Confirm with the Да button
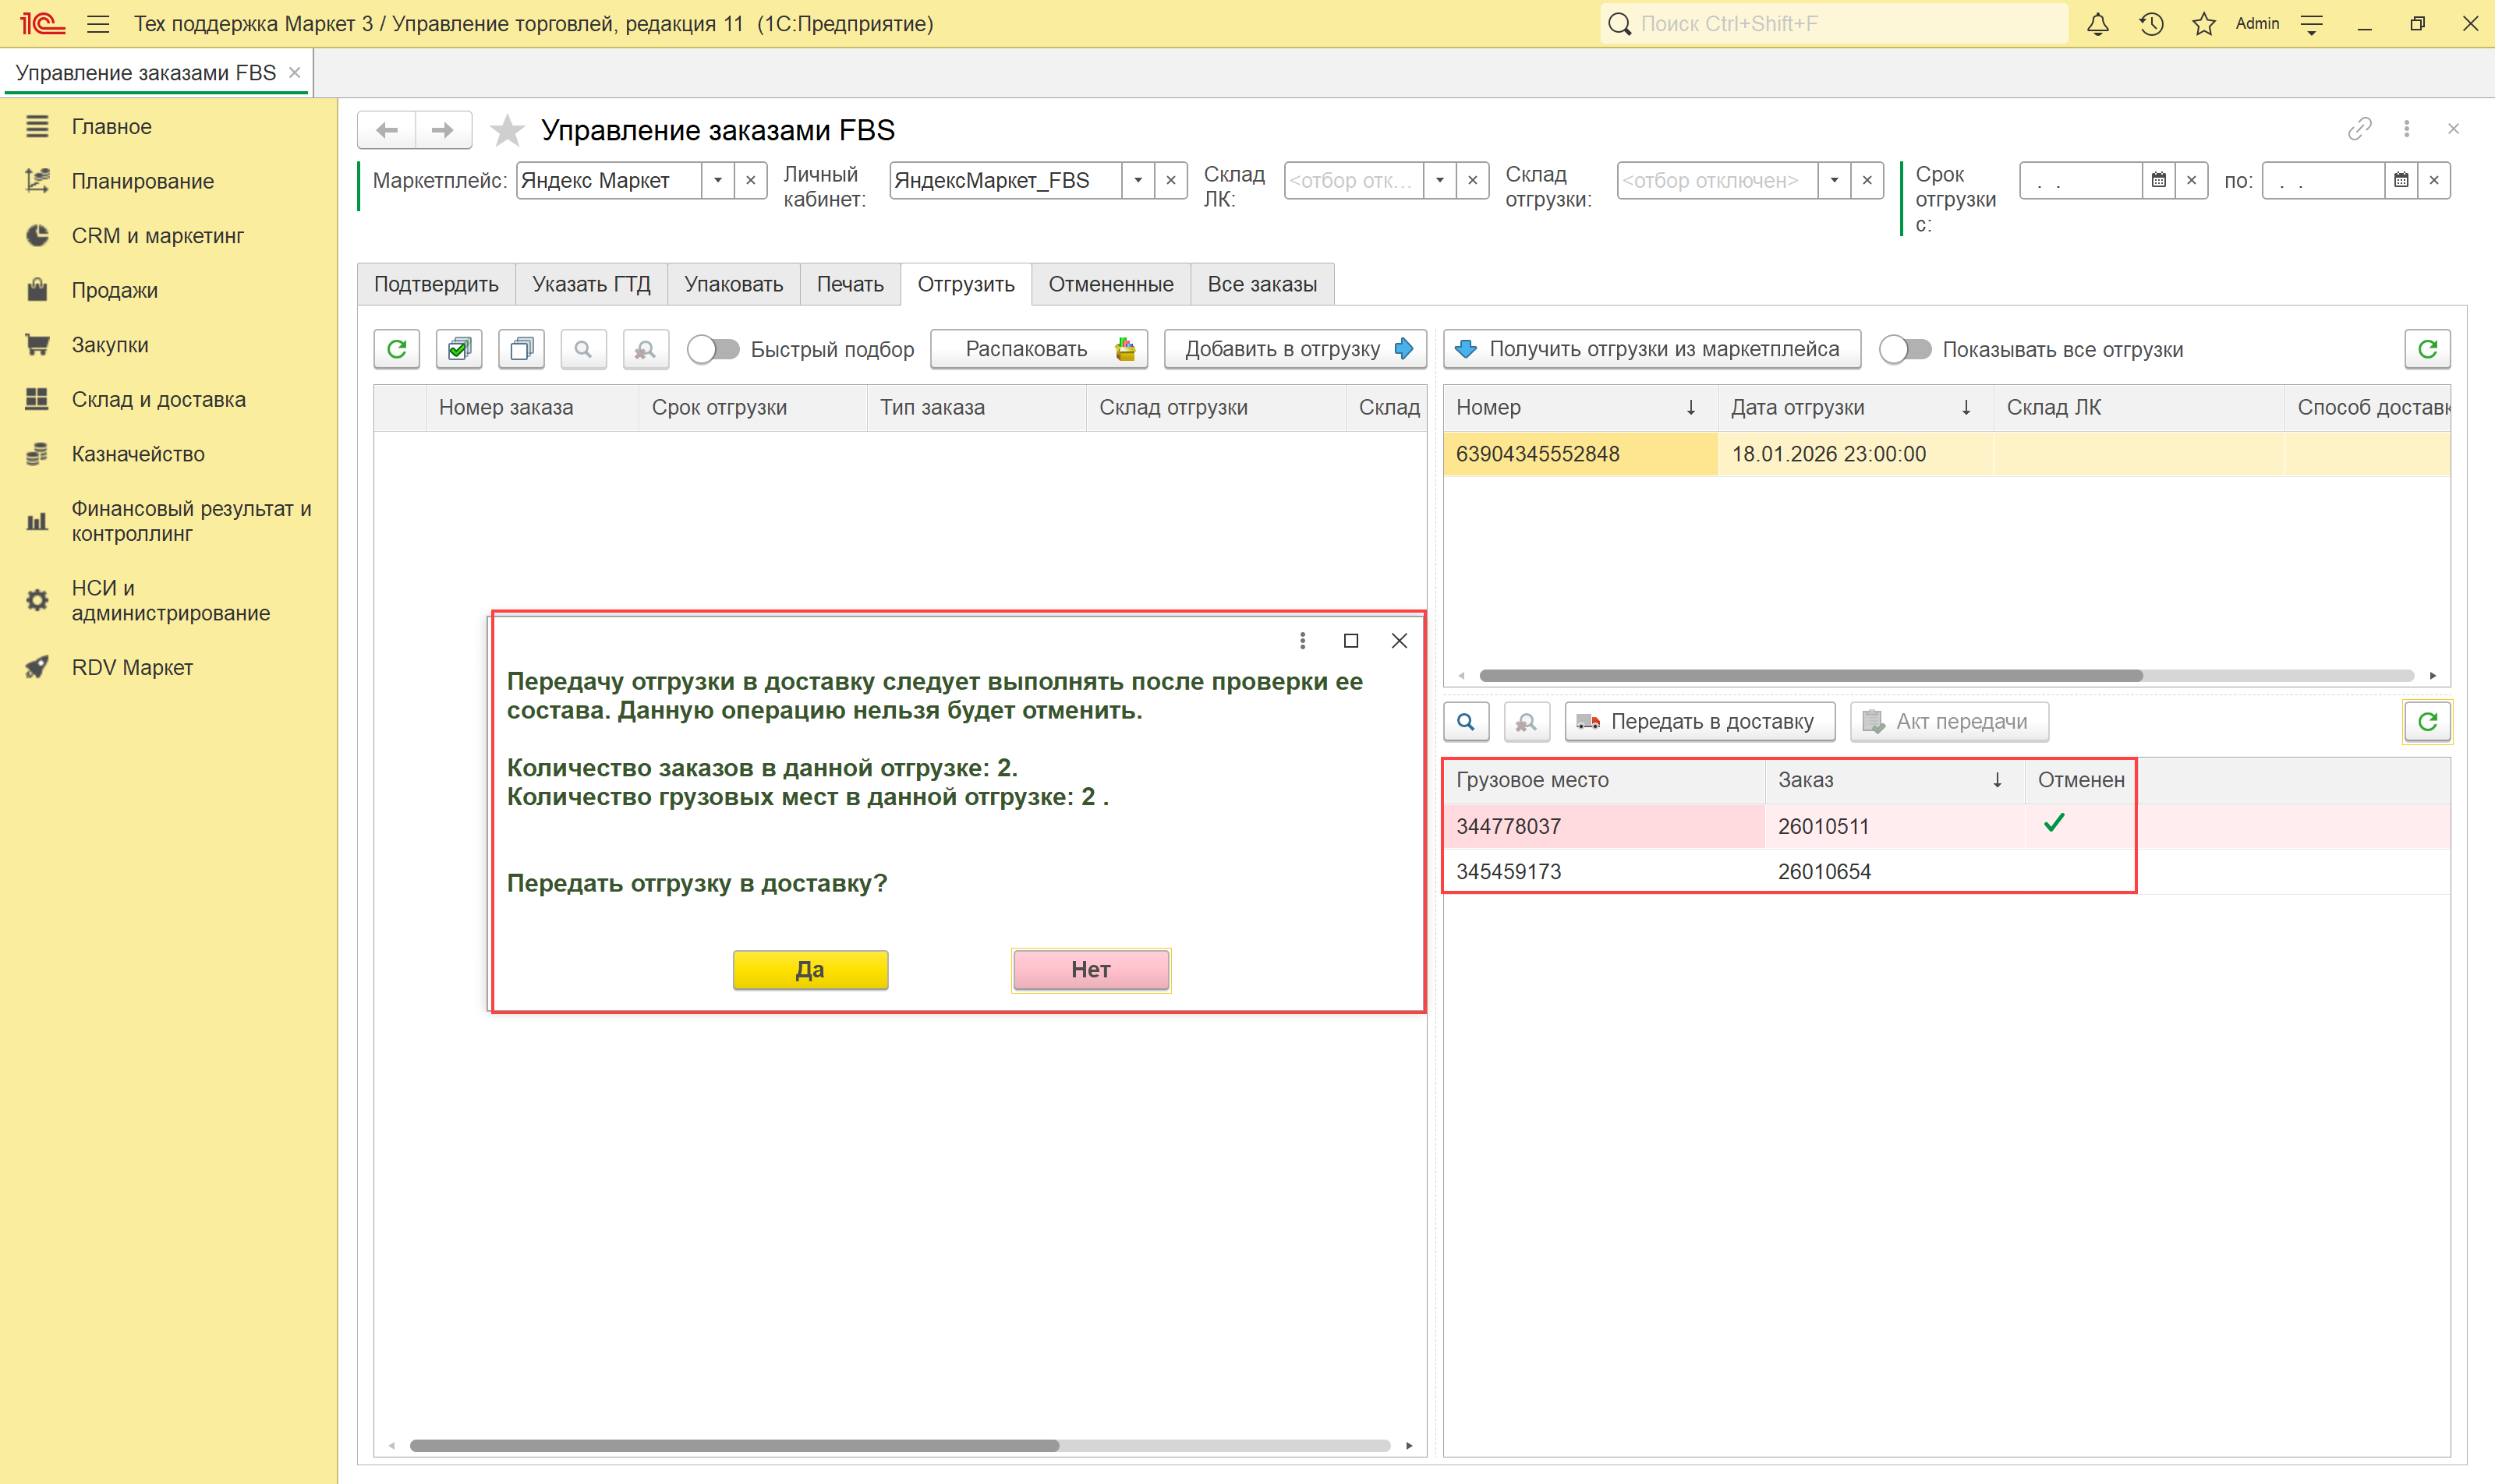Screen dimensions: 2495x1484 click(809, 969)
